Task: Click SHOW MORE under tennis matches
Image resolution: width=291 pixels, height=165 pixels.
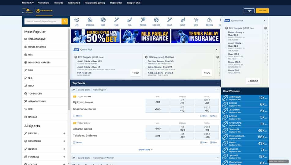Action: point(146,150)
